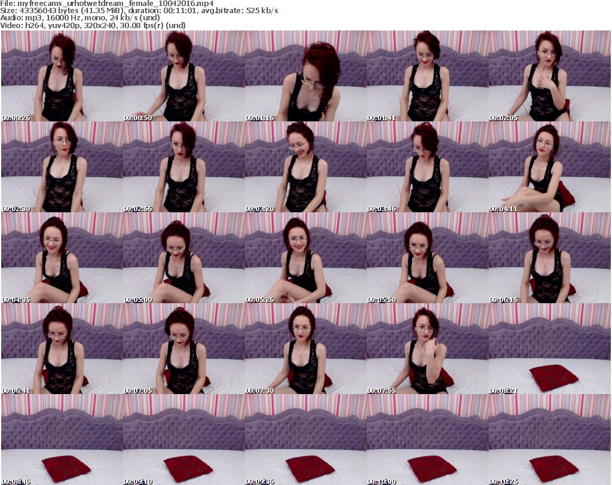Choose the thumbnail timestamped 00:05:00

pyautogui.click(x=183, y=258)
